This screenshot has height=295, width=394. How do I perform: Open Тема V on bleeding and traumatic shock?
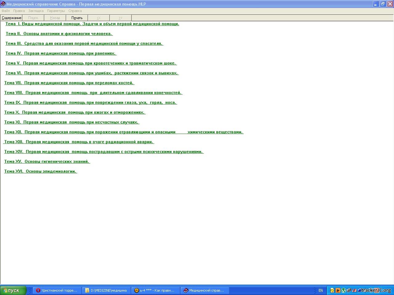tap(91, 63)
